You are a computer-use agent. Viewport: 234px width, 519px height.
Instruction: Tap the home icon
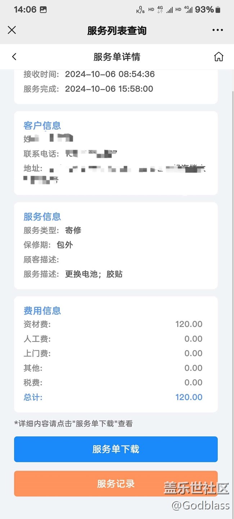[219, 57]
